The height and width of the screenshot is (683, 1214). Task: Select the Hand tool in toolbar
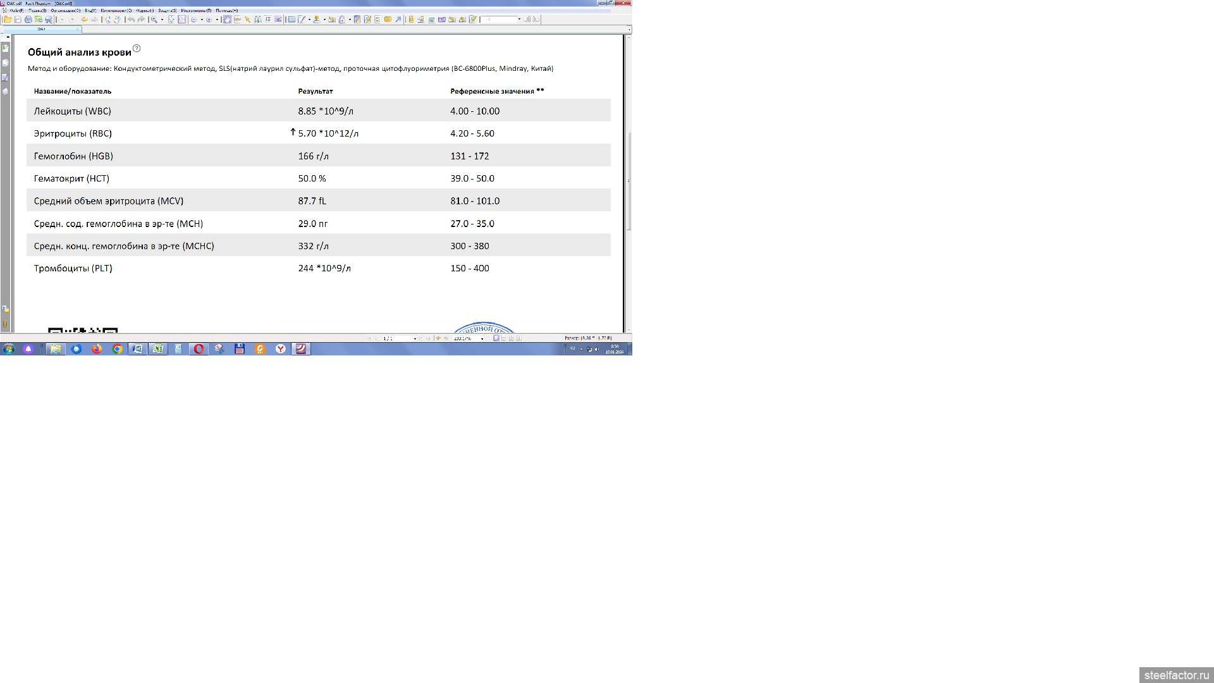pos(226,20)
